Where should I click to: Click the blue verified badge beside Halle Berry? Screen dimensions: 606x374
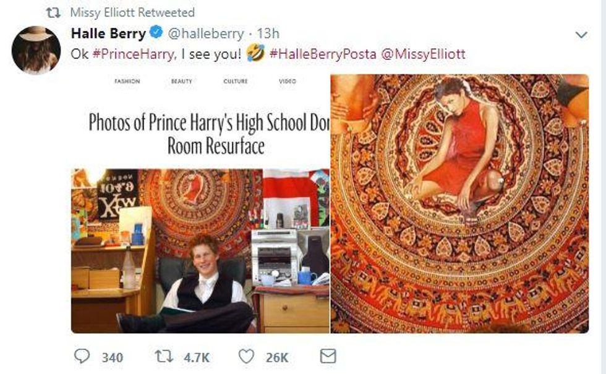pyautogui.click(x=156, y=32)
